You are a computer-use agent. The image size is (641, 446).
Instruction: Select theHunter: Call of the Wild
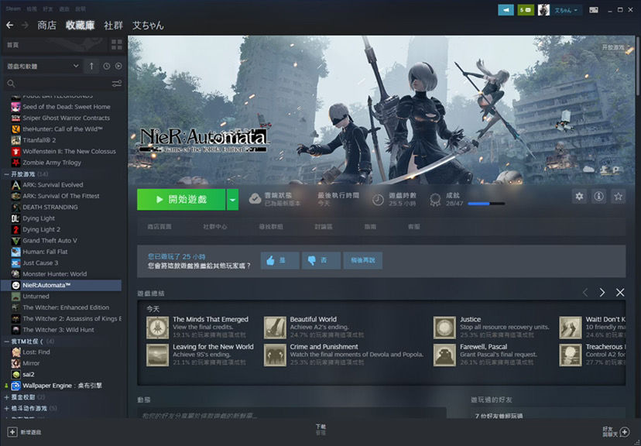63,129
